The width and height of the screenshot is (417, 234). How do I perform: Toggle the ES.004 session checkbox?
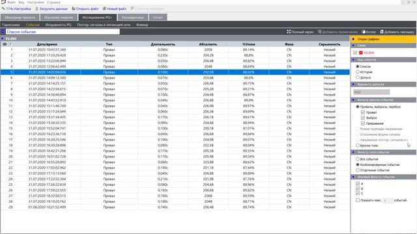click(355, 53)
